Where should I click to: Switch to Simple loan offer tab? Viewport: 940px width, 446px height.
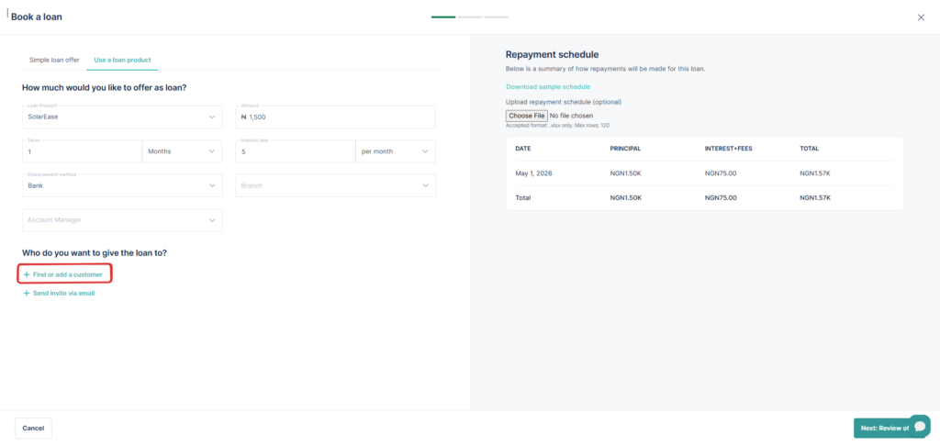point(54,60)
